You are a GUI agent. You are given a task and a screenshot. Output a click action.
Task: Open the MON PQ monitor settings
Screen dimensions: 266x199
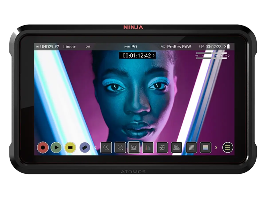coord(134,47)
